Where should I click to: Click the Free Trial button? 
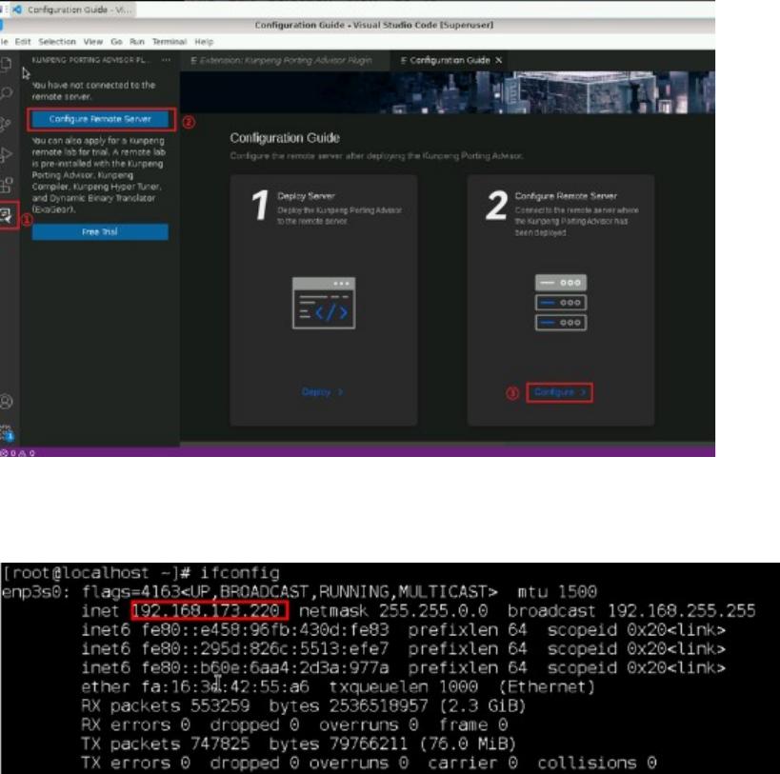[x=100, y=232]
